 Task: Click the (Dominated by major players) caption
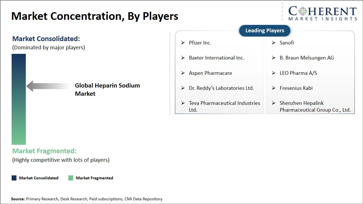[48, 48]
